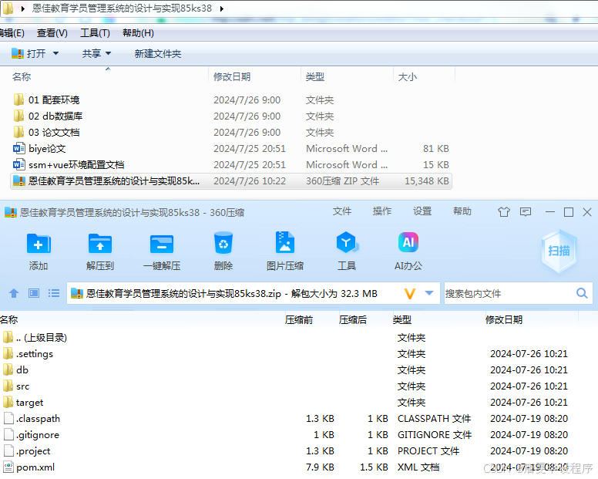Select the 02 db数据库 folder row
Image resolution: width=598 pixels, height=479 pixels.
click(231, 116)
